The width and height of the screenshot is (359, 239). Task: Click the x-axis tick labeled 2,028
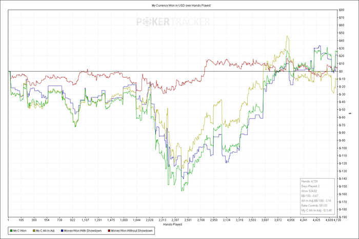coord(149,220)
